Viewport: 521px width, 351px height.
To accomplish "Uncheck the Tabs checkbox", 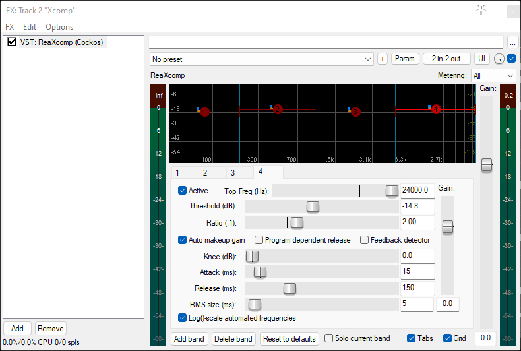I will tap(411, 338).
